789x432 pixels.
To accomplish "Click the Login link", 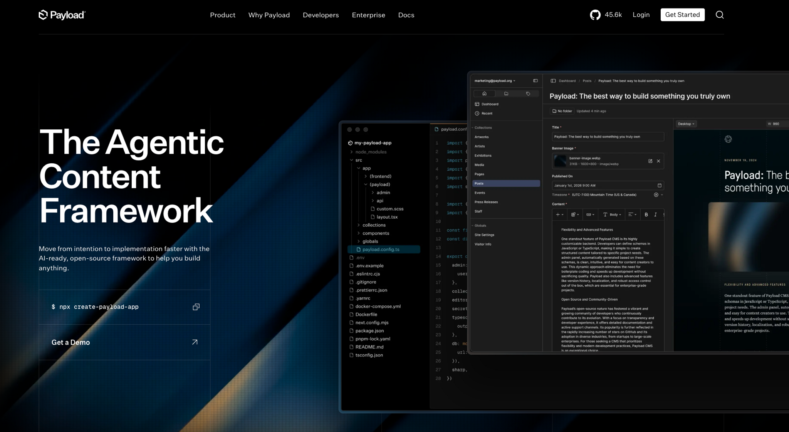I will click(x=641, y=15).
